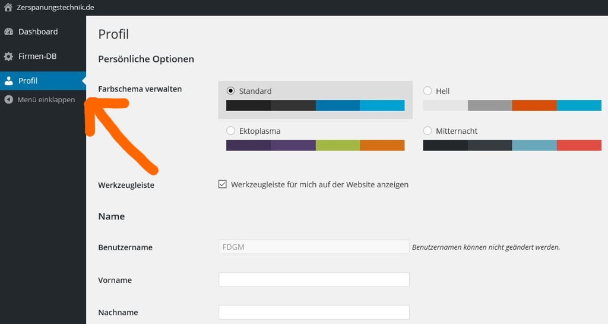Click the Firmen-DB gear icon

[x=8, y=56]
